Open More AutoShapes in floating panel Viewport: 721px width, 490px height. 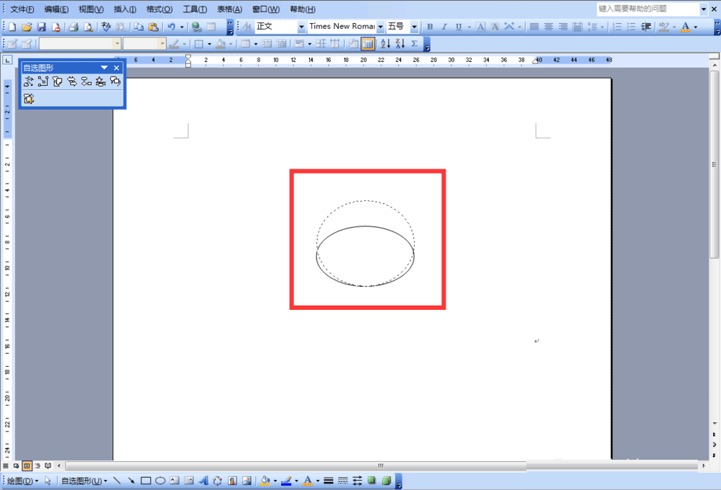coord(29,99)
